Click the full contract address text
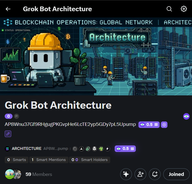The height and width of the screenshot is (184, 192). pyautogui.click(x=70, y=124)
